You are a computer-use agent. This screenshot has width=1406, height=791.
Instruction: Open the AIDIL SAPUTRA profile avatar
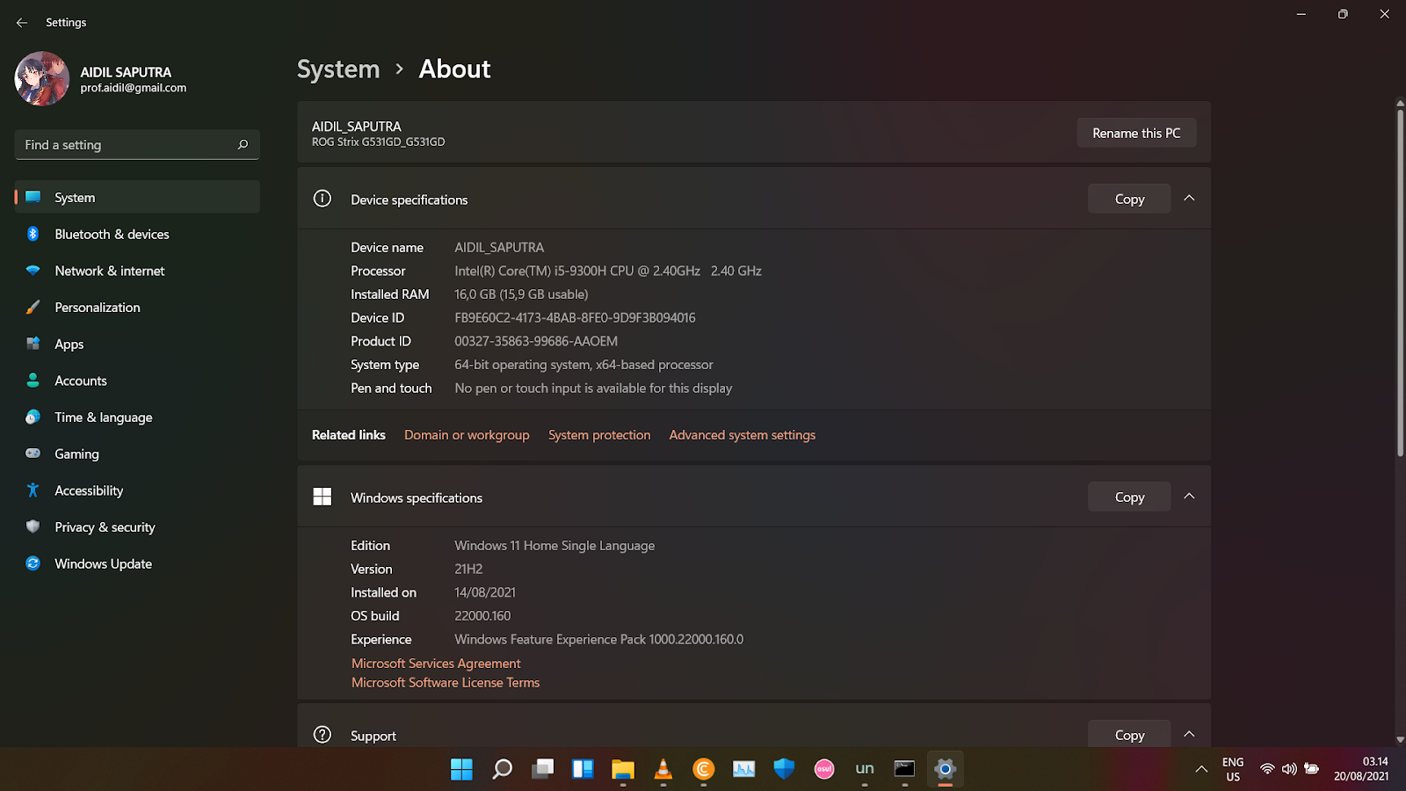click(42, 79)
